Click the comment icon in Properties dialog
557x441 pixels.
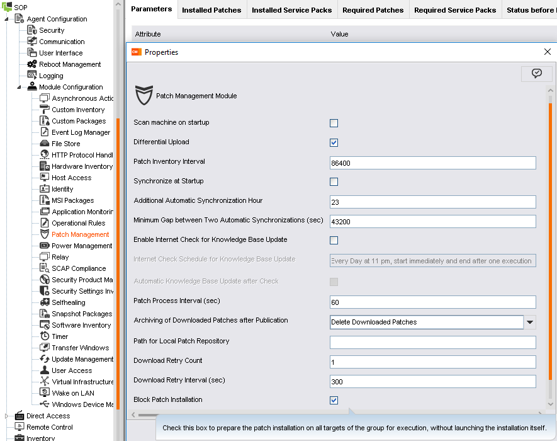(536, 74)
